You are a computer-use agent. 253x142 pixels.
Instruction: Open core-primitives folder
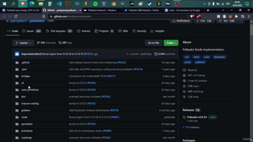pos(30,90)
